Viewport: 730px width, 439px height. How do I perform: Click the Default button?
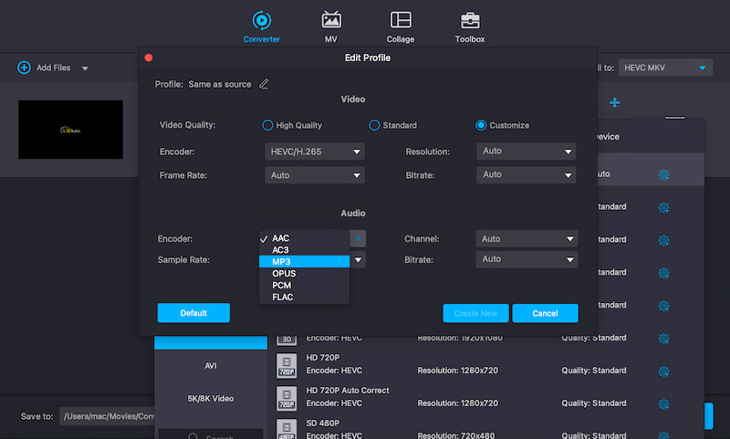[x=193, y=313]
